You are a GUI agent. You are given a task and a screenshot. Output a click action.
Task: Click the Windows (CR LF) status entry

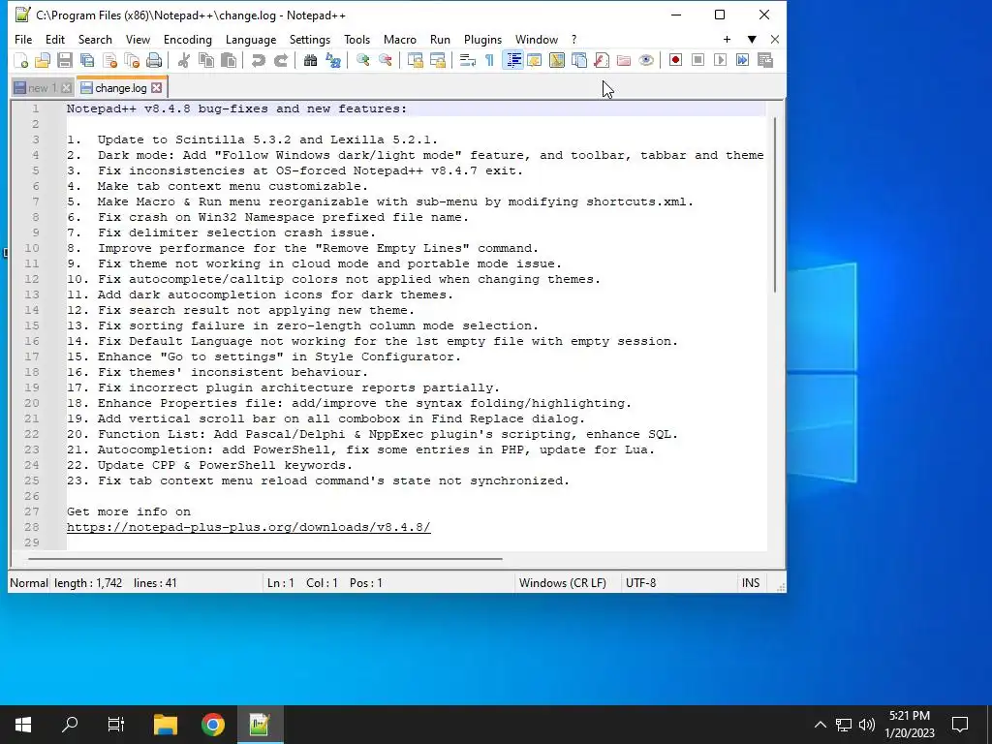(563, 582)
